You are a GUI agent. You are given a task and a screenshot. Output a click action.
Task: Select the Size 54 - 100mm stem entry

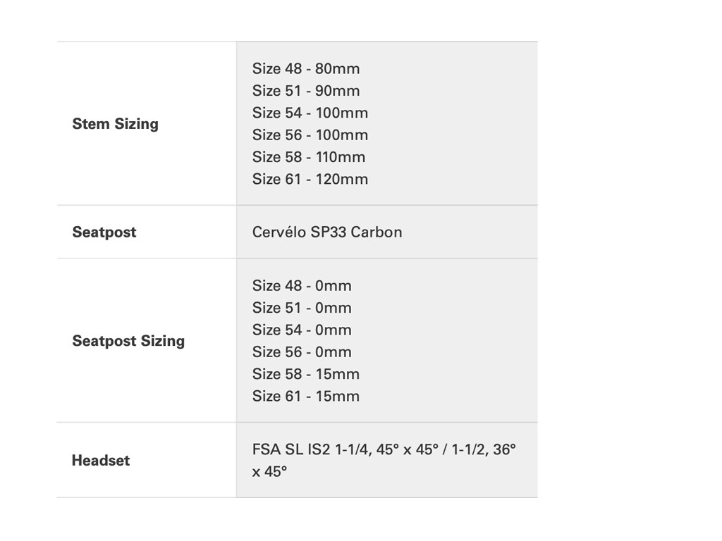(310, 113)
